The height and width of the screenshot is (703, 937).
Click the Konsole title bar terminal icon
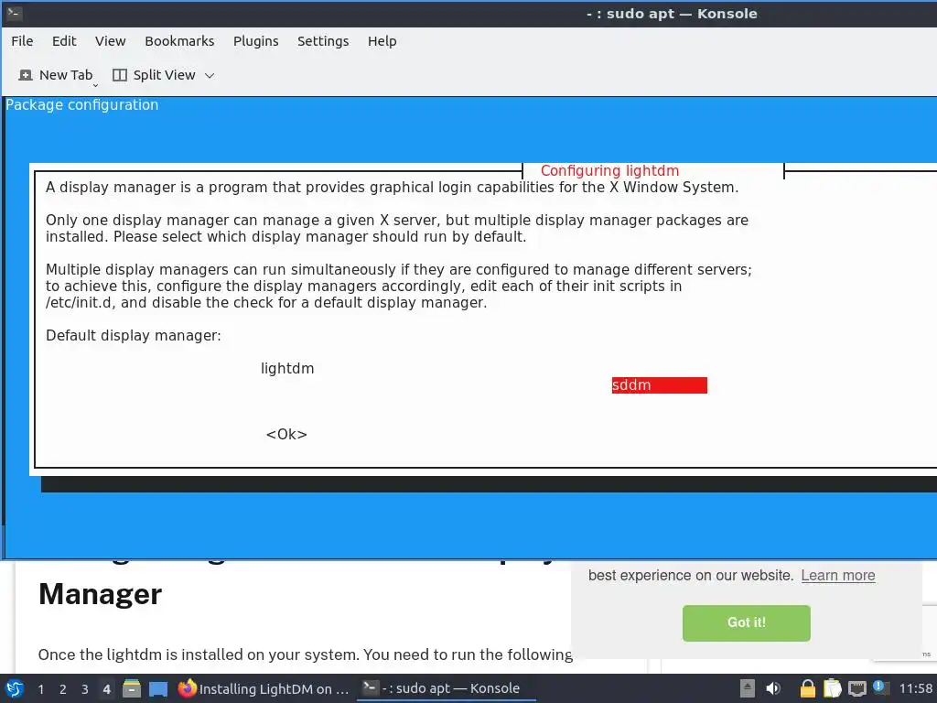[x=15, y=13]
